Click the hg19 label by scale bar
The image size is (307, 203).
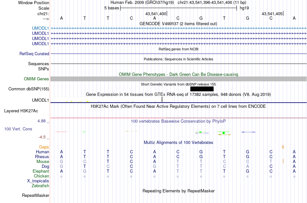(x=244, y=8)
